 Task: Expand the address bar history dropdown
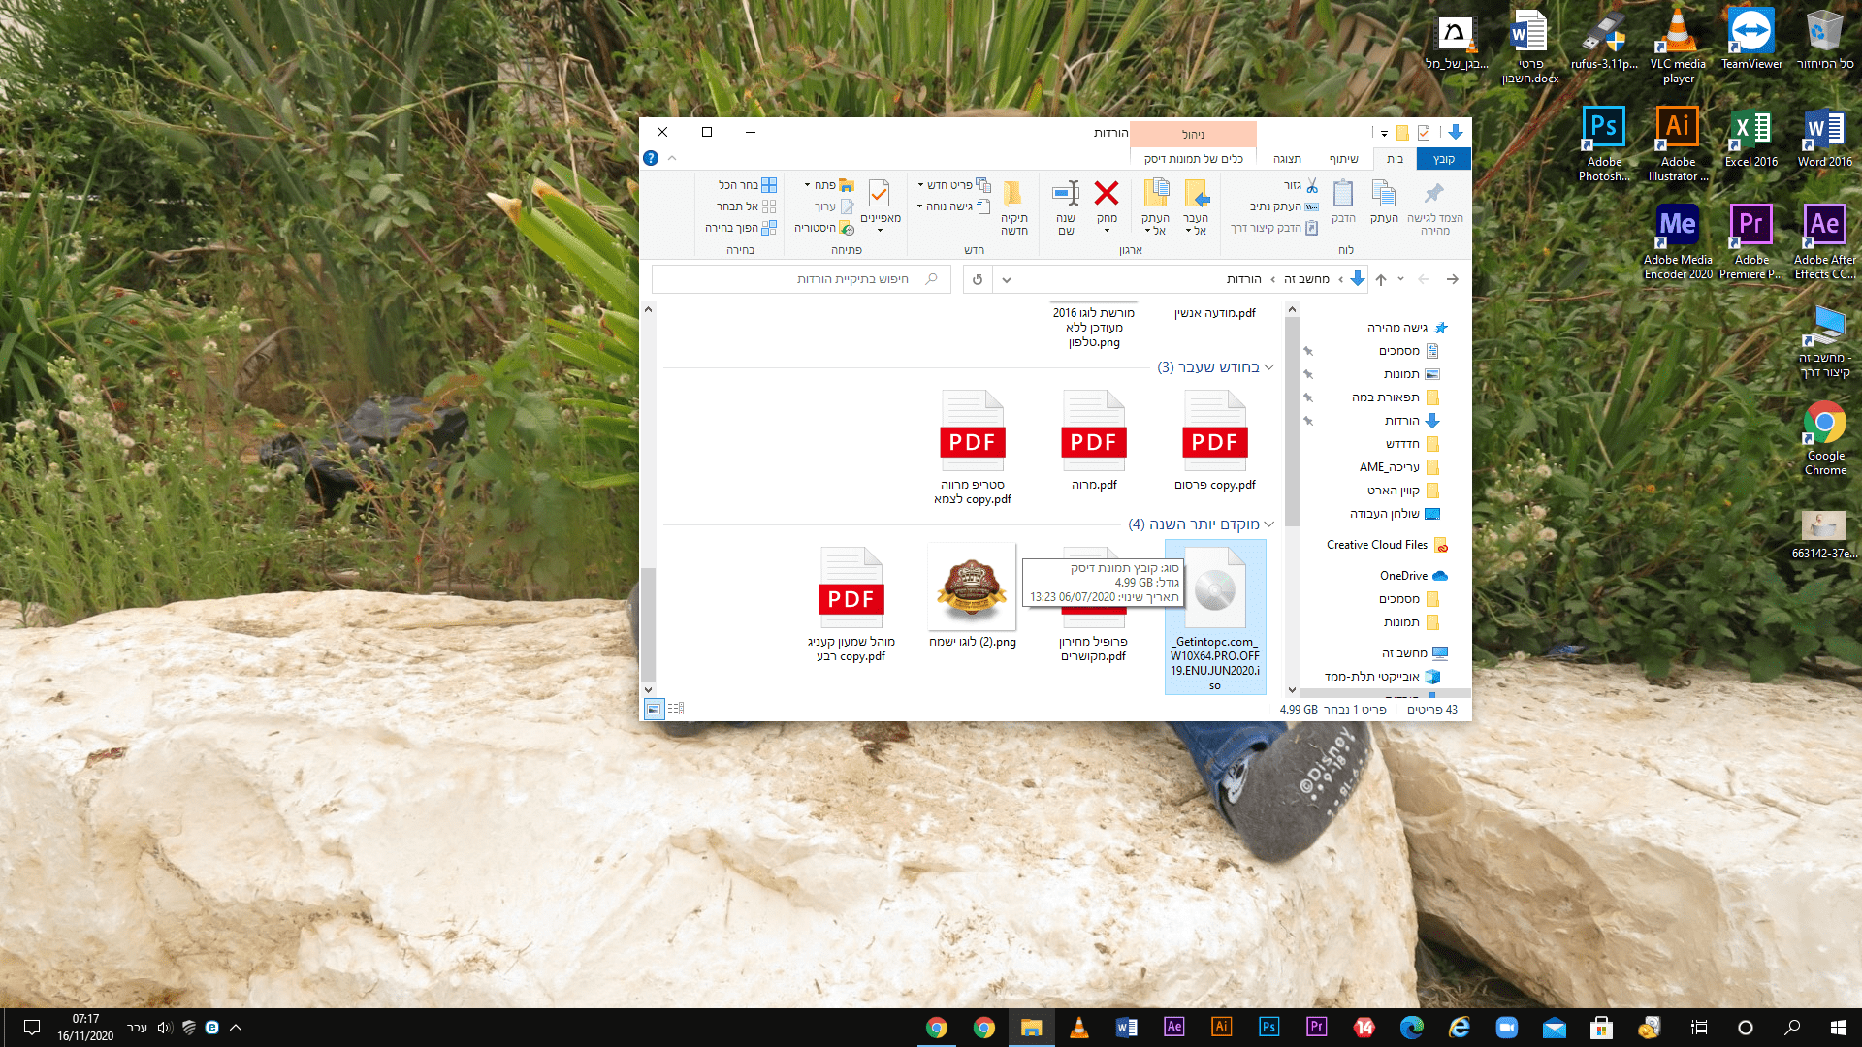[x=1007, y=280]
